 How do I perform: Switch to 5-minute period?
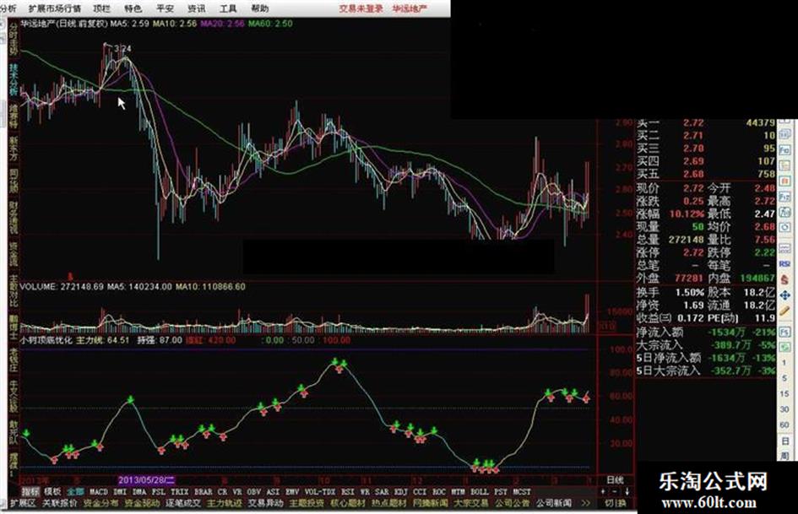784,377
